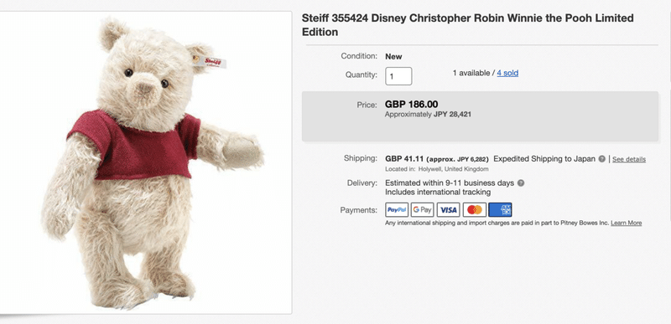
Task: Open the See details shipping link
Action: pyautogui.click(x=628, y=159)
